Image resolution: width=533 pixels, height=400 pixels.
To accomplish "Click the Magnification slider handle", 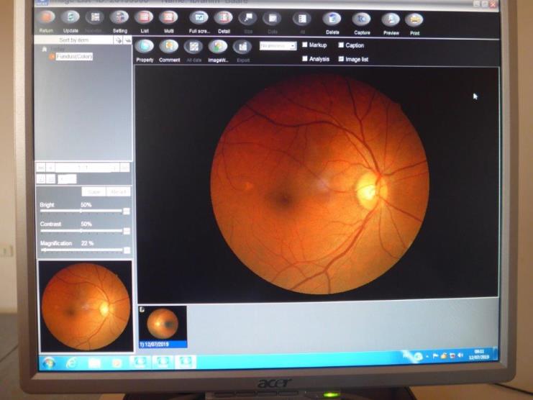I will 44,250.
